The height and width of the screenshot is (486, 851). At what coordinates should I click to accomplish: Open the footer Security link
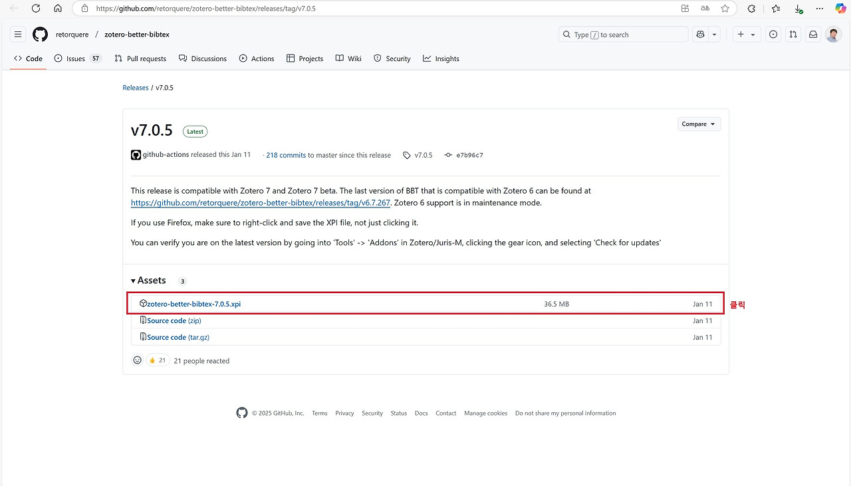coord(372,414)
